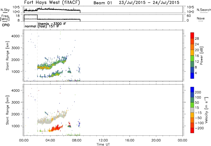Image resolution: width=211 pixels, height=146 pixels.
Task: Click the '50' tick on Velocity scale
Action: [197, 103]
